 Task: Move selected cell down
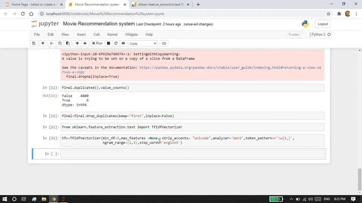point(85,43)
